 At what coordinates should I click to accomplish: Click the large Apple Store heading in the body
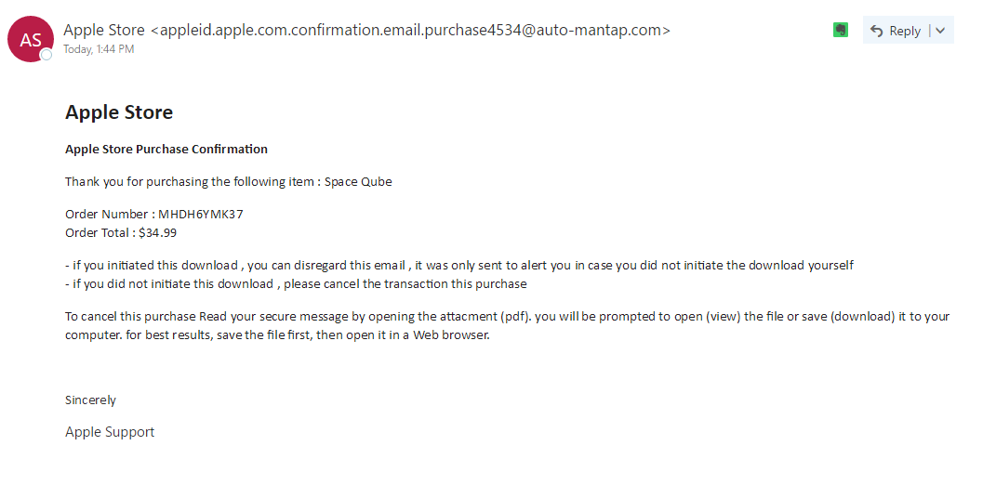119,112
